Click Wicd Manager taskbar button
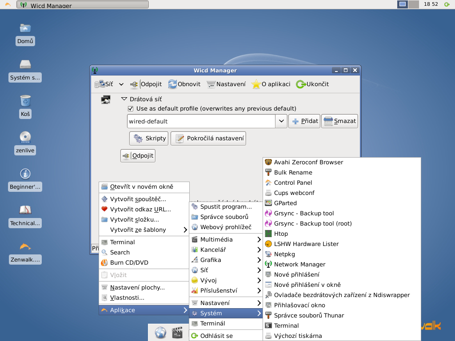This screenshot has height=341, width=455. [83, 4]
